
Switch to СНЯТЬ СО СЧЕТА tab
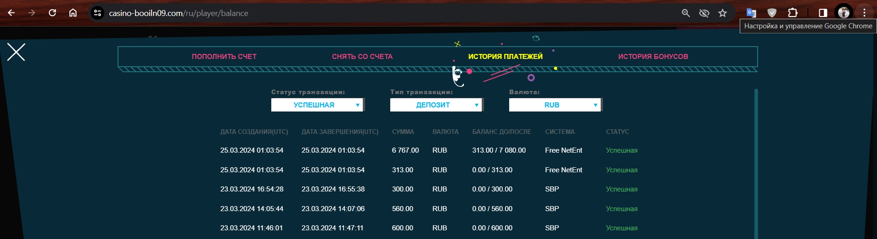[x=362, y=57]
